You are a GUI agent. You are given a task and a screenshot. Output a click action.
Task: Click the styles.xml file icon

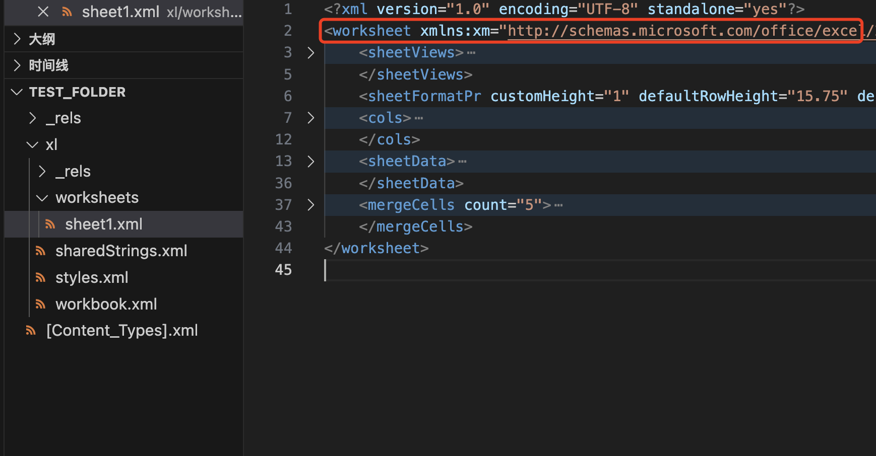pyautogui.click(x=41, y=277)
